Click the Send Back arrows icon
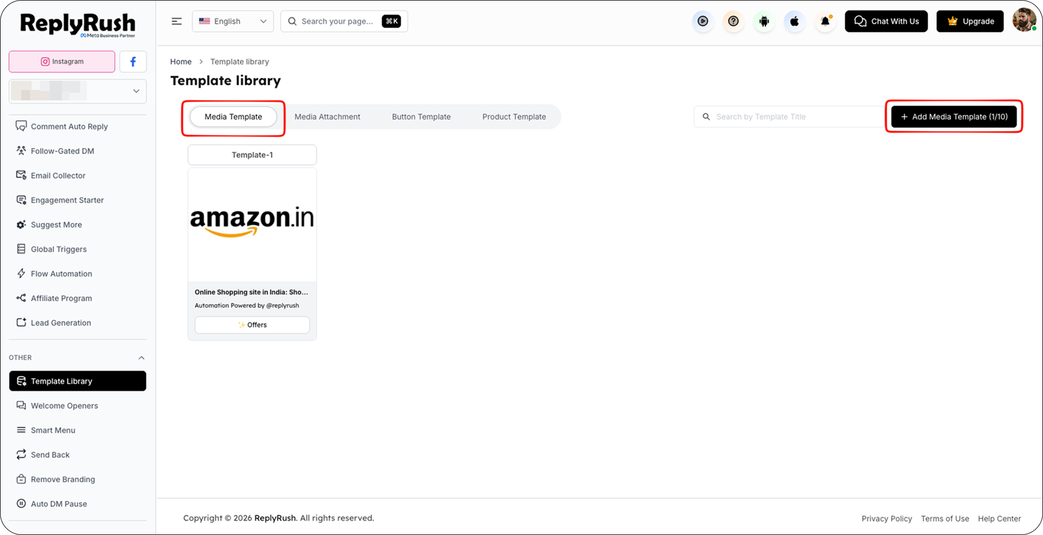Screen dimensions: 1043x535 point(21,454)
